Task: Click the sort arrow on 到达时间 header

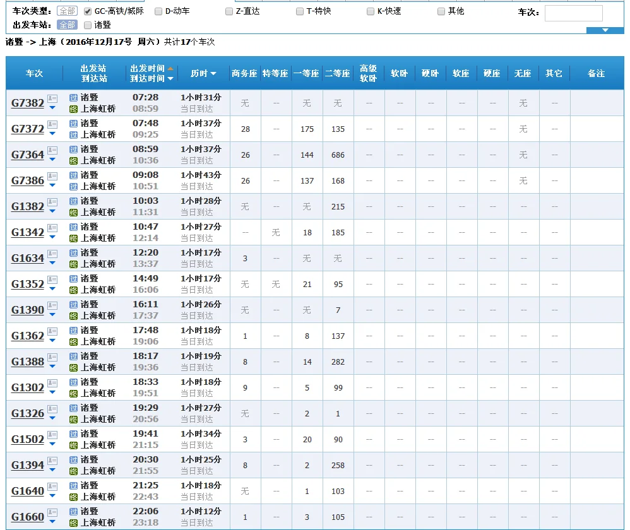Action: pos(170,78)
